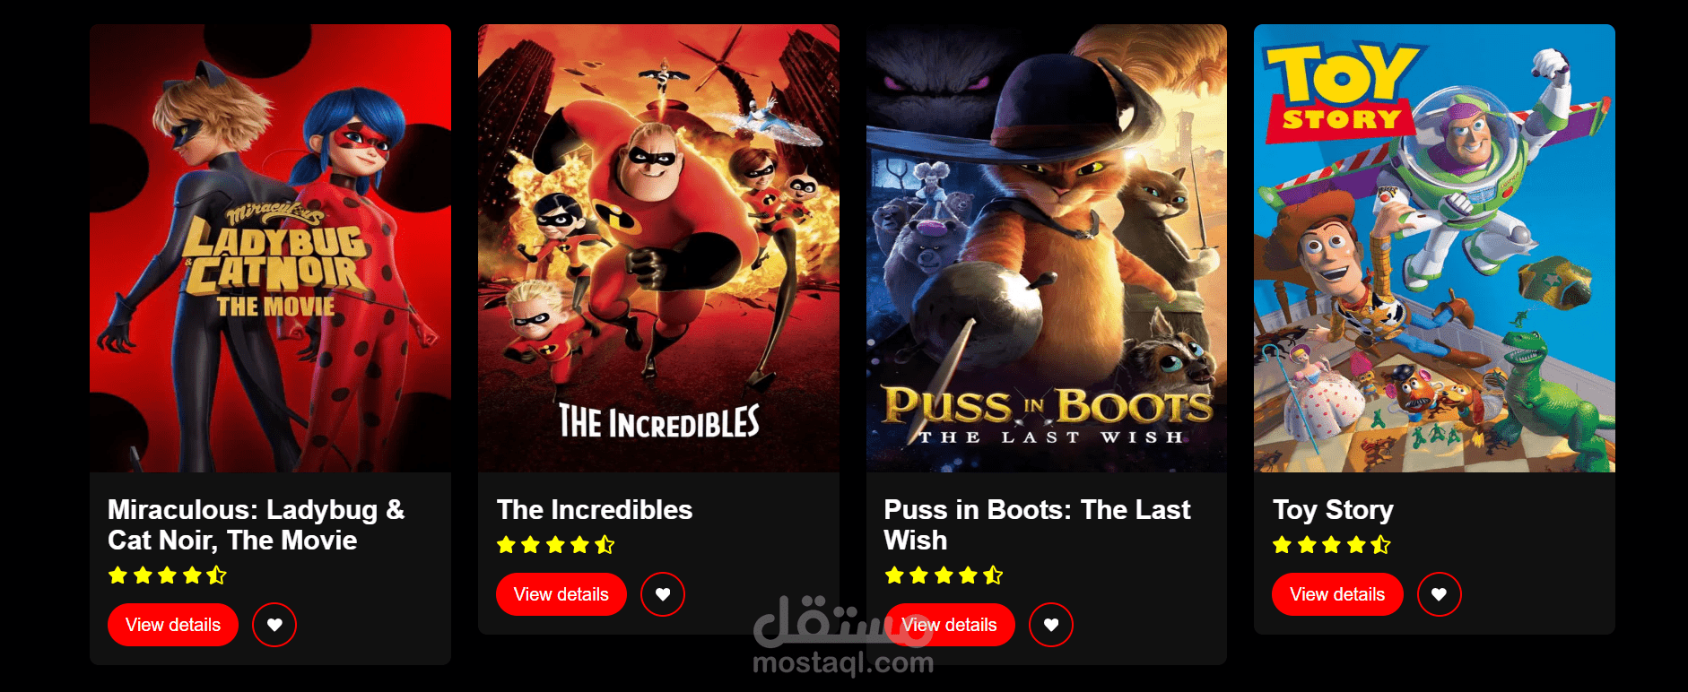Click 'Toy Story' title text
Viewport: 1688px width, 692px height.
pos(1333,510)
